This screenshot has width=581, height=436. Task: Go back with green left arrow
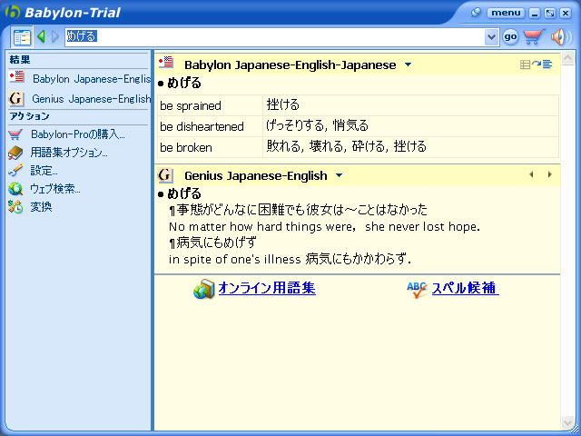point(41,36)
